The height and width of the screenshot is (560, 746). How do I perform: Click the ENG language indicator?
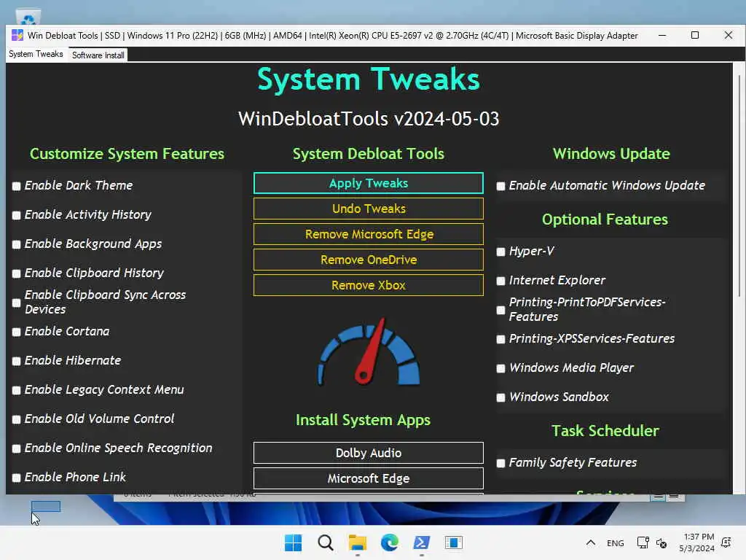[x=615, y=542]
